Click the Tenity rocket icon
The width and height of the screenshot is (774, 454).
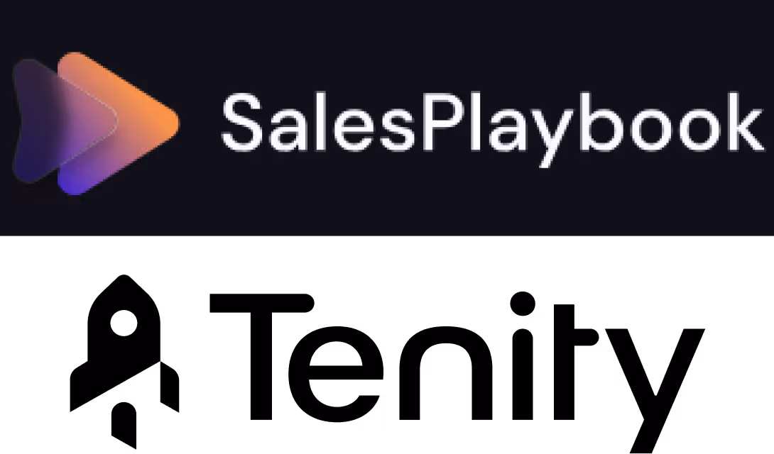(124, 361)
